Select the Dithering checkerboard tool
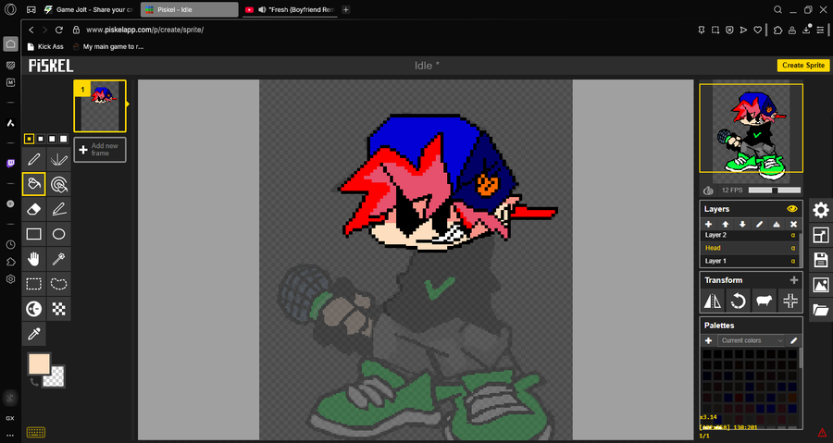833x443 pixels. pos(59,309)
